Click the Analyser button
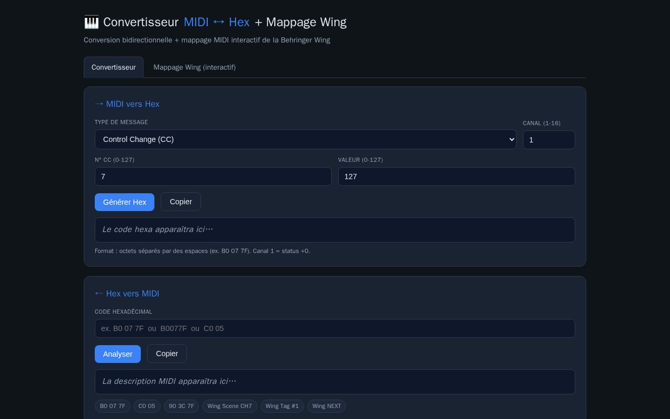The width and height of the screenshot is (670, 419). point(118,354)
